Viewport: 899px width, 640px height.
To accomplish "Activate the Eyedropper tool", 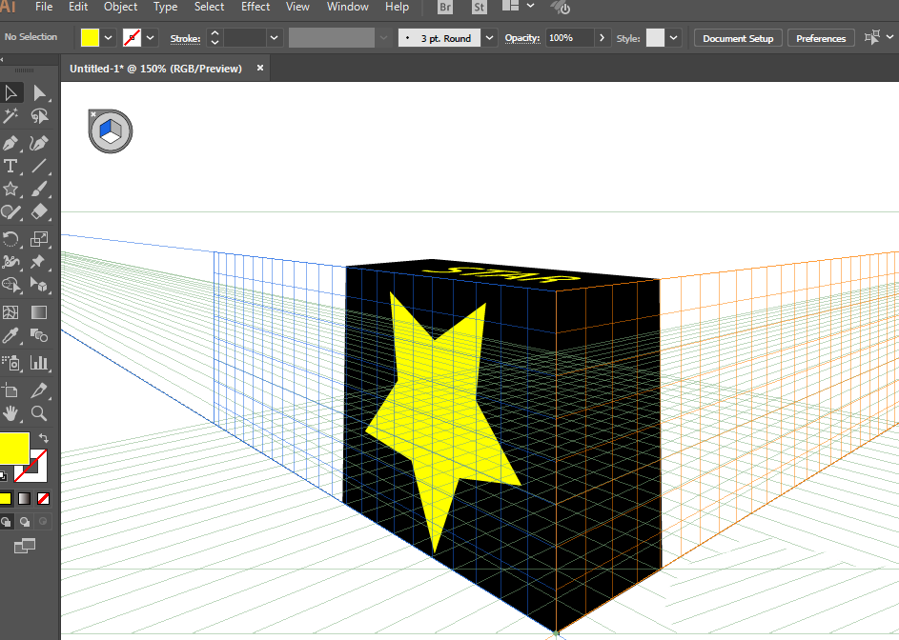I will click(x=11, y=335).
